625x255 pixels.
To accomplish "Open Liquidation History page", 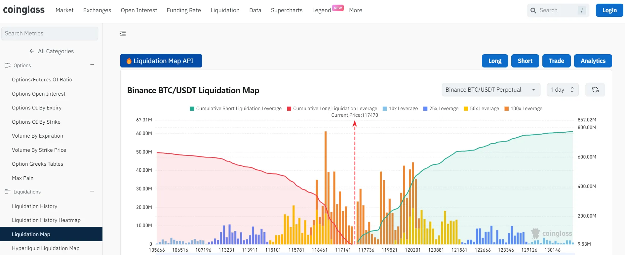I will (34, 206).
